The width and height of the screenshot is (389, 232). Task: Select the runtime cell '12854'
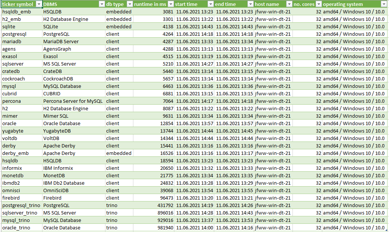154,123
